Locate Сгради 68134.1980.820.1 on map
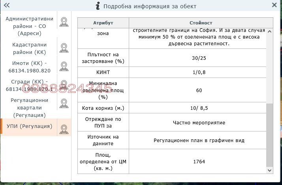The width and height of the screenshot is (282, 185). [x=64, y=85]
